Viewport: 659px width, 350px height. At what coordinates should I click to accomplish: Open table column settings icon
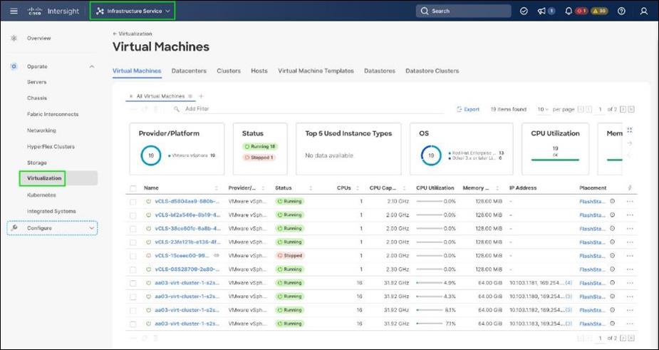(630, 188)
